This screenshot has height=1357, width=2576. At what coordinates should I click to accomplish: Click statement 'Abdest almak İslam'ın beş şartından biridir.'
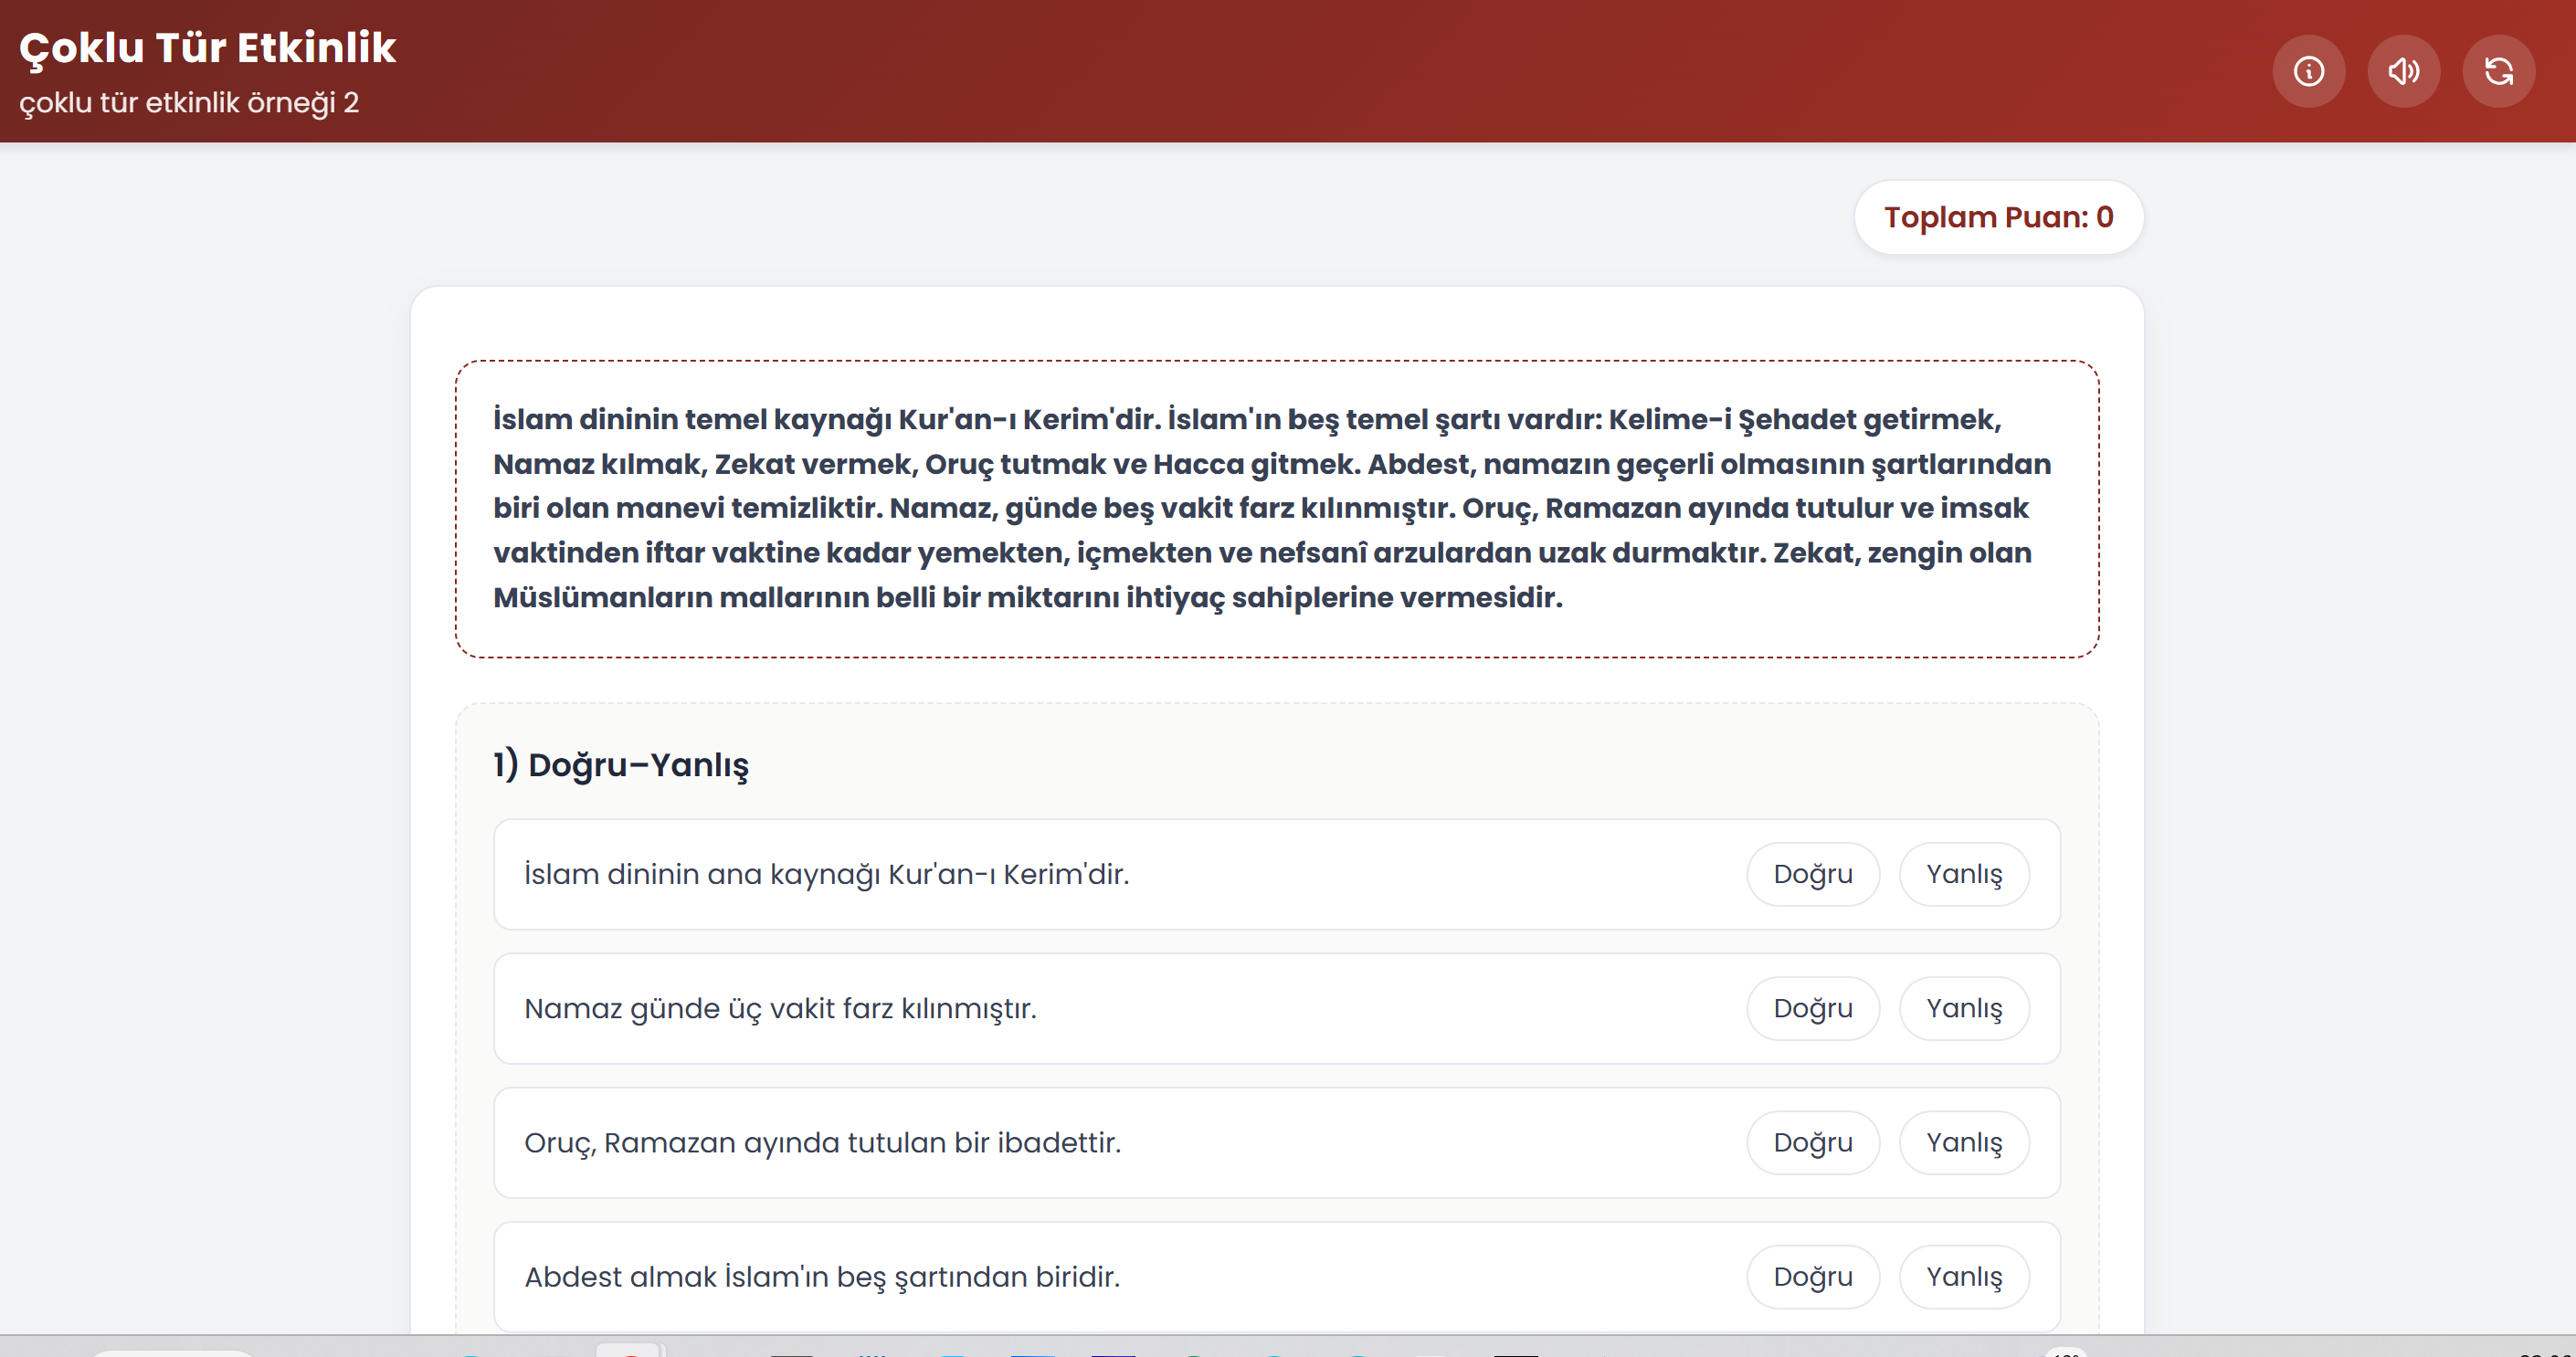click(822, 1276)
